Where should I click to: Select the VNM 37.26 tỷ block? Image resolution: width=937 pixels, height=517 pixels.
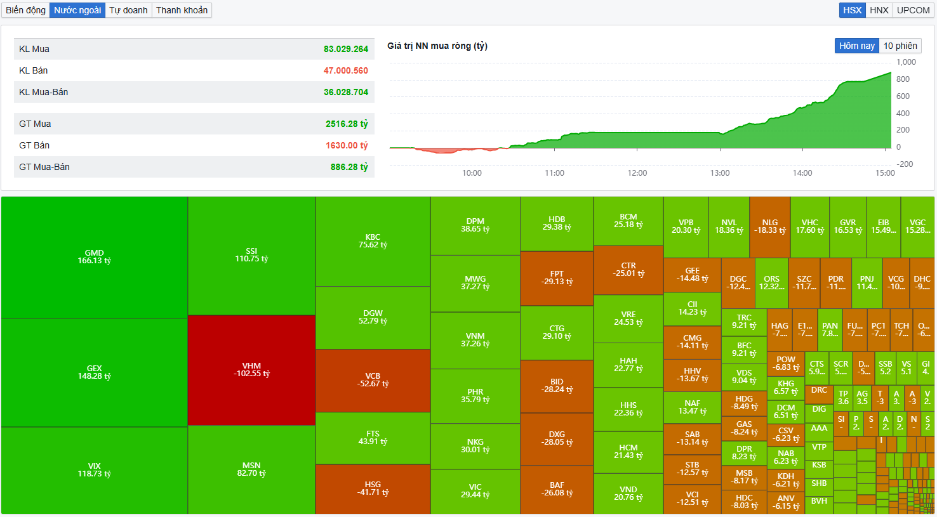tap(475, 340)
